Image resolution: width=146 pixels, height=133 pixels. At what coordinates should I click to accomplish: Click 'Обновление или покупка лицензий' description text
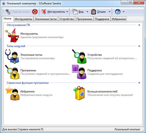click(110, 95)
